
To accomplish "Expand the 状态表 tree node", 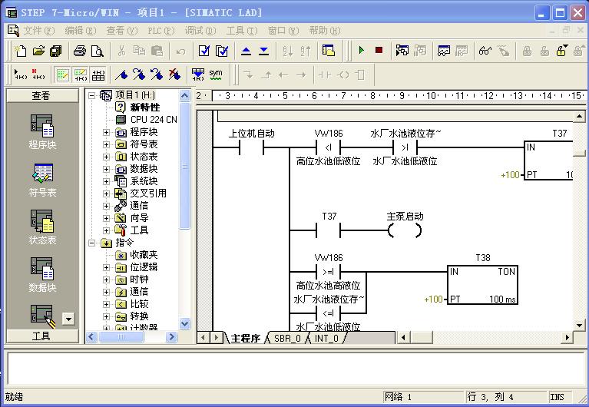I will pos(106,157).
